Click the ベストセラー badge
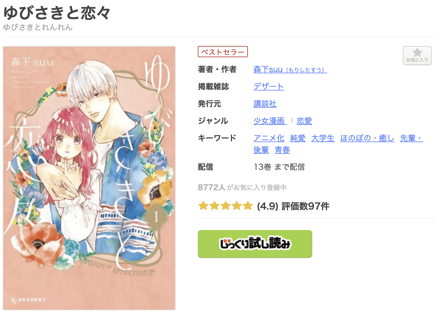Screen dimensions: 444x318 [223, 52]
